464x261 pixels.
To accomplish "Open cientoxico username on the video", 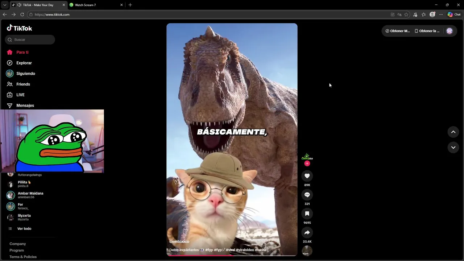I will tap(179, 241).
